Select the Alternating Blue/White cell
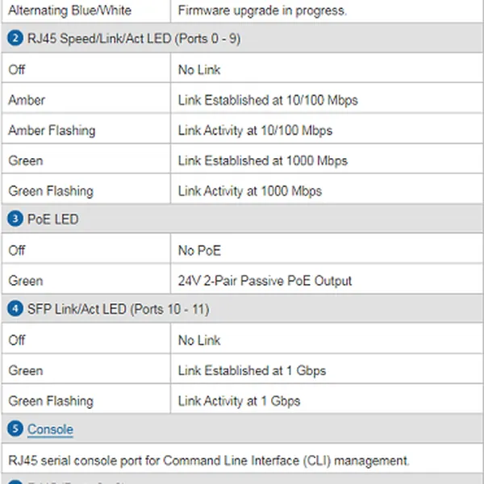Viewport: 484px width, 484px height. 69,10
